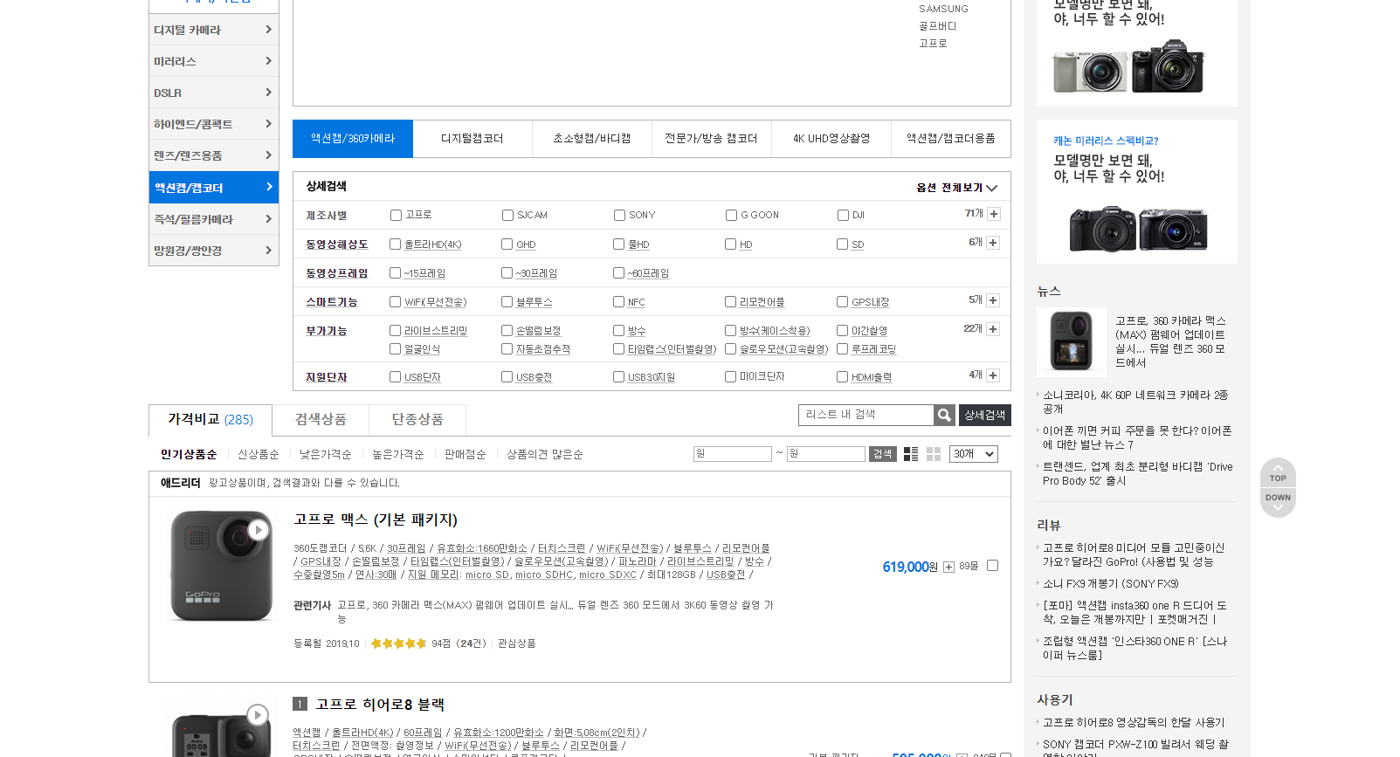1400x757 pixels.
Task: Open 액션캠/캠코더 sidebar category
Action: pyautogui.click(x=214, y=188)
